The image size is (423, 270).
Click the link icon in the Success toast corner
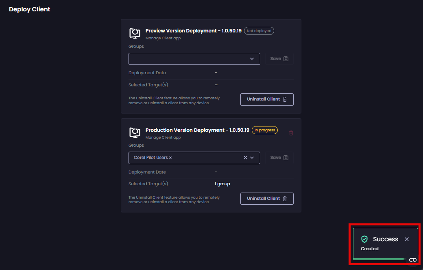pyautogui.click(x=413, y=259)
